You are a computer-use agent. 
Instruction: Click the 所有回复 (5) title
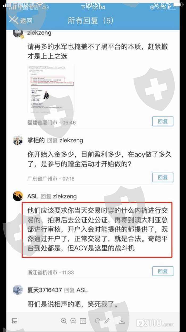pos(91,21)
